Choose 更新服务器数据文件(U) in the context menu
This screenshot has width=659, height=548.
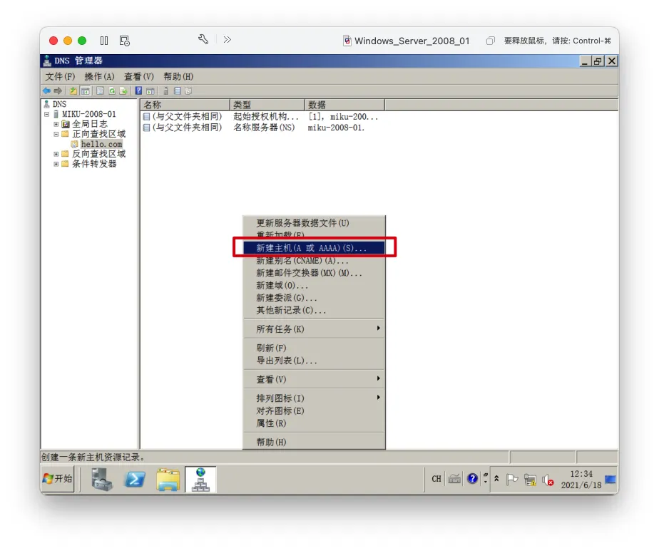click(x=314, y=223)
